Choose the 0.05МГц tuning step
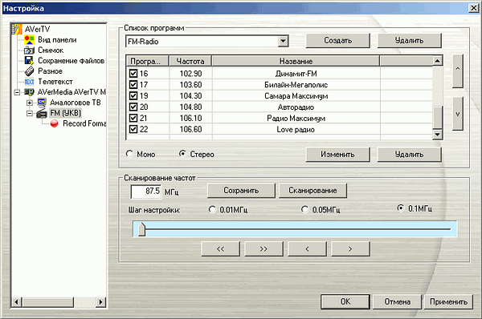The width and height of the screenshot is (482, 319). coord(304,209)
